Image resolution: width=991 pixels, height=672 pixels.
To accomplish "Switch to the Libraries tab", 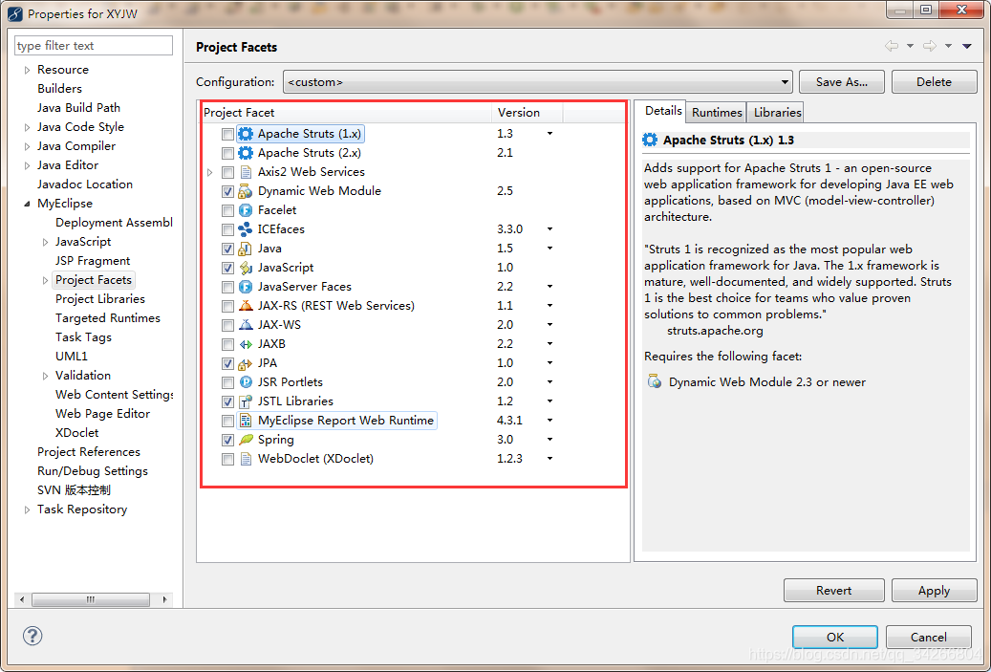I will pyautogui.click(x=777, y=112).
